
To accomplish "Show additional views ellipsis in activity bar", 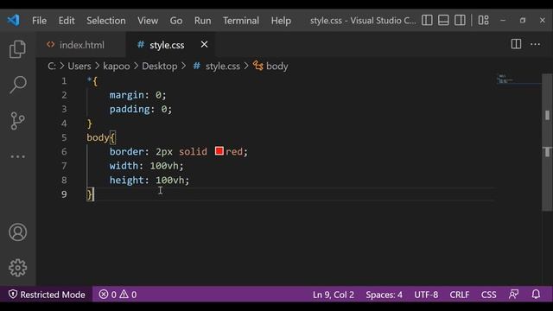I will (17, 156).
